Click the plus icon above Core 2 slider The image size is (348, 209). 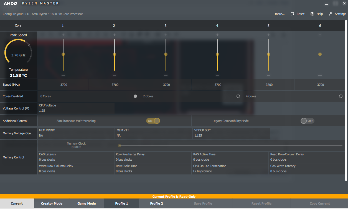(x=115, y=35)
